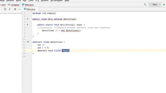The height and width of the screenshot is (93, 166).
Task: Click 'extends AbstrClass' on line 3
Action: 65,19
